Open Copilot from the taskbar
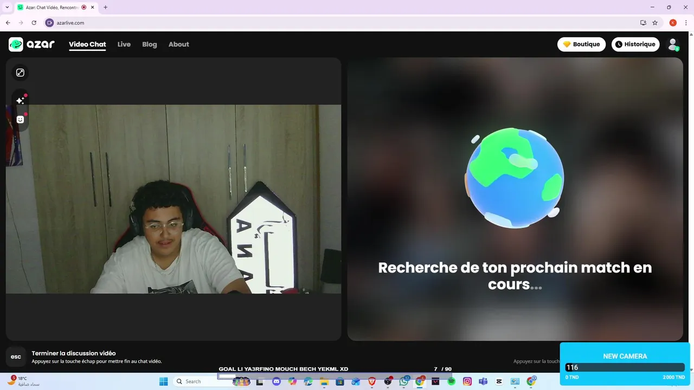 (292, 381)
